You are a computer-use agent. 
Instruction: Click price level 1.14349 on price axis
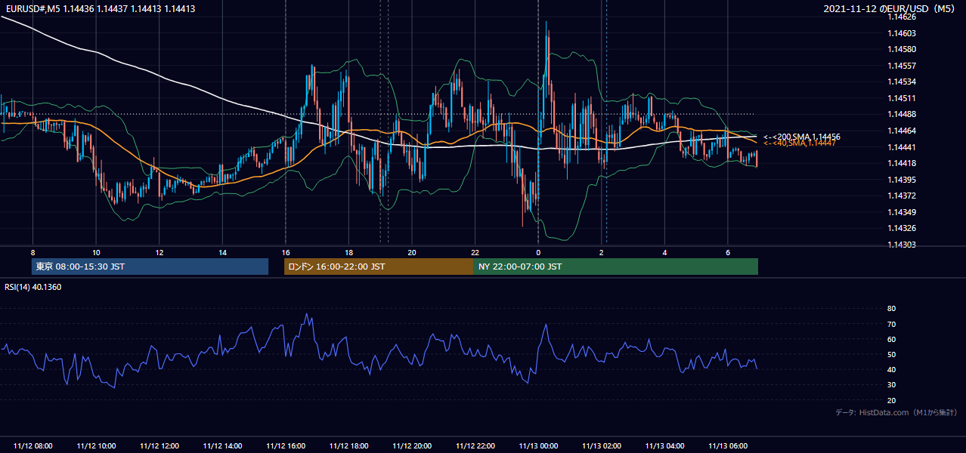coord(902,212)
